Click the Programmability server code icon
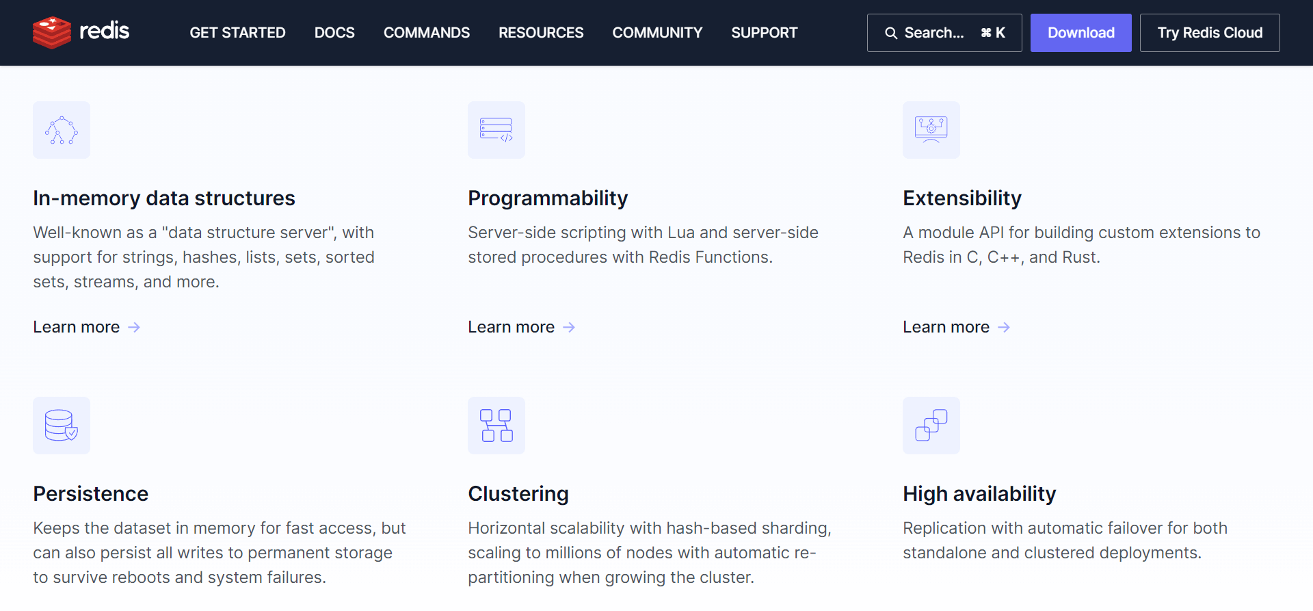 (496, 130)
